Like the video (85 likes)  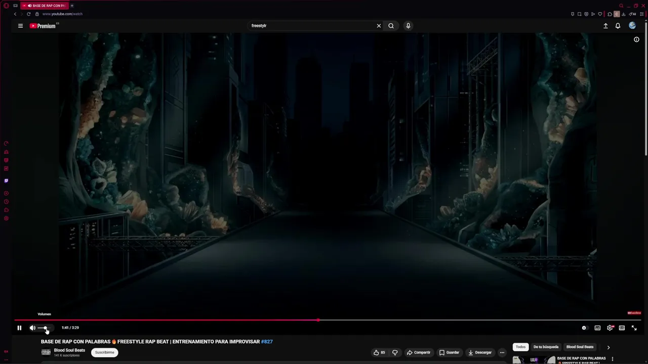379,352
